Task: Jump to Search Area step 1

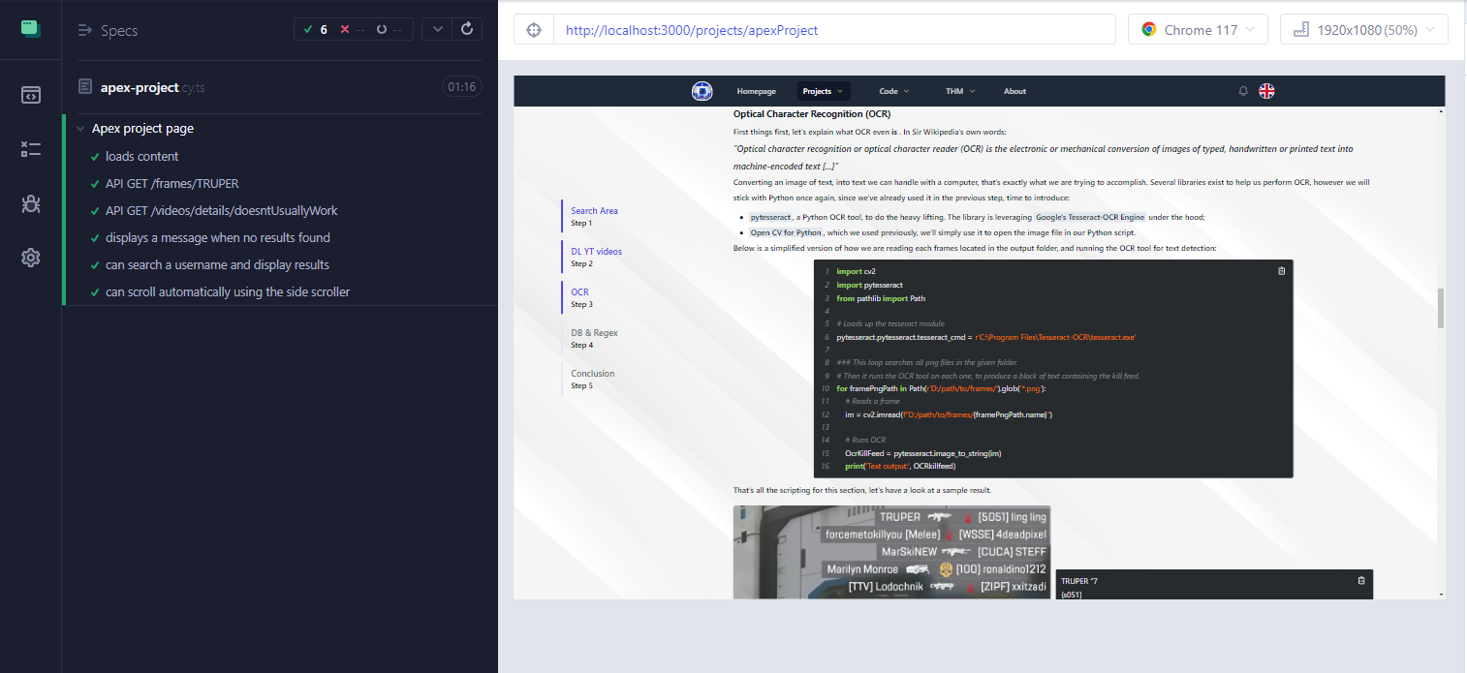Action: pyautogui.click(x=594, y=216)
